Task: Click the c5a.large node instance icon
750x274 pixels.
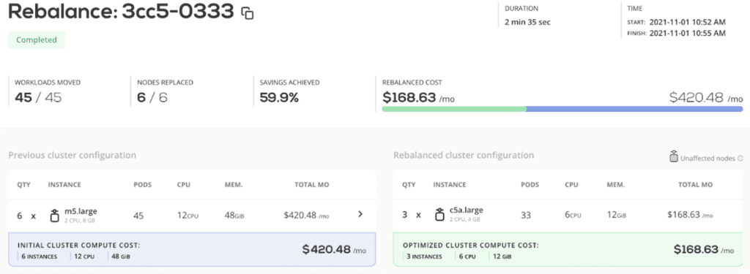Action: tap(439, 216)
